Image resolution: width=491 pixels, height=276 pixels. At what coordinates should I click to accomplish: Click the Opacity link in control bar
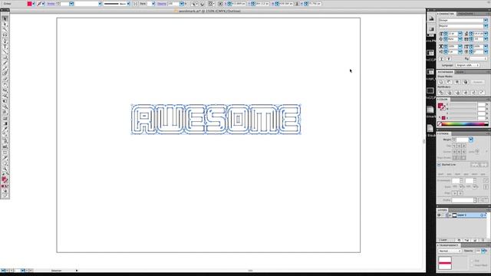coord(162,4)
